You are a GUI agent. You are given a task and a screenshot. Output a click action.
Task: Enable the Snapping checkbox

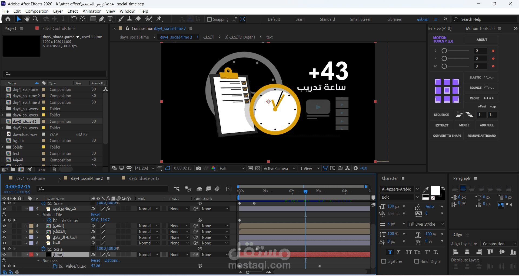209,19
